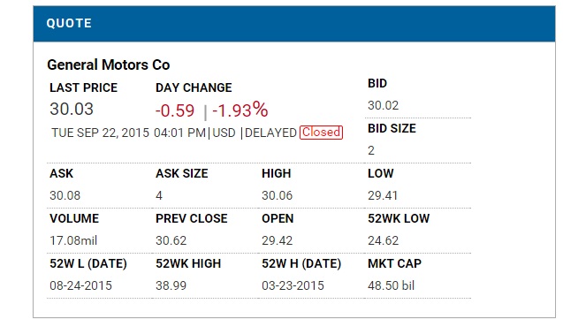Click the HIGH value 30.06

[x=278, y=195]
